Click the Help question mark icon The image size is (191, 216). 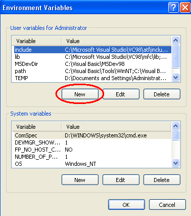pos(173,8)
